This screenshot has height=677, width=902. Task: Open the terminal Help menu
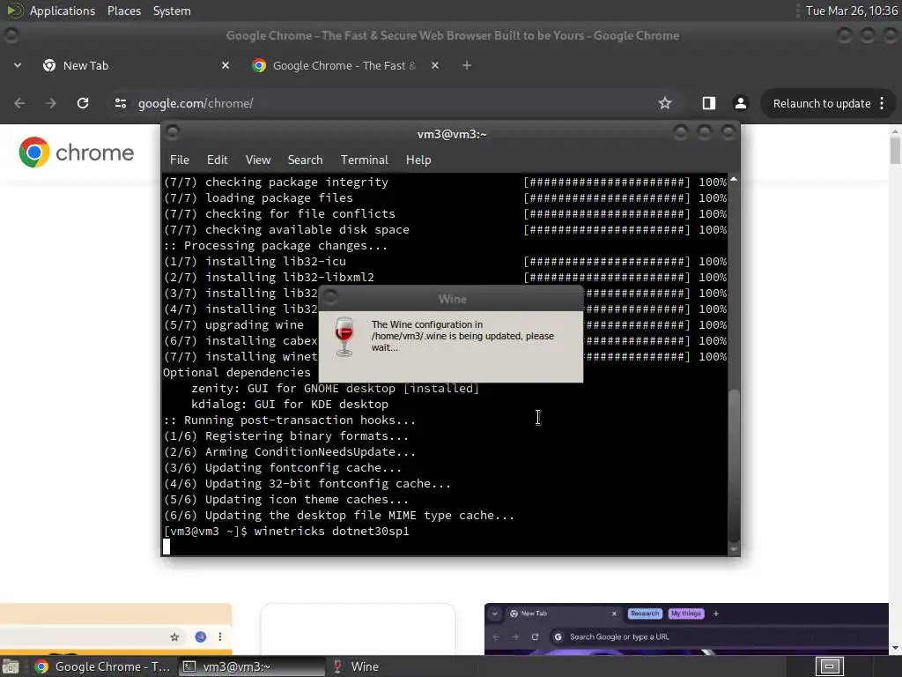point(418,160)
